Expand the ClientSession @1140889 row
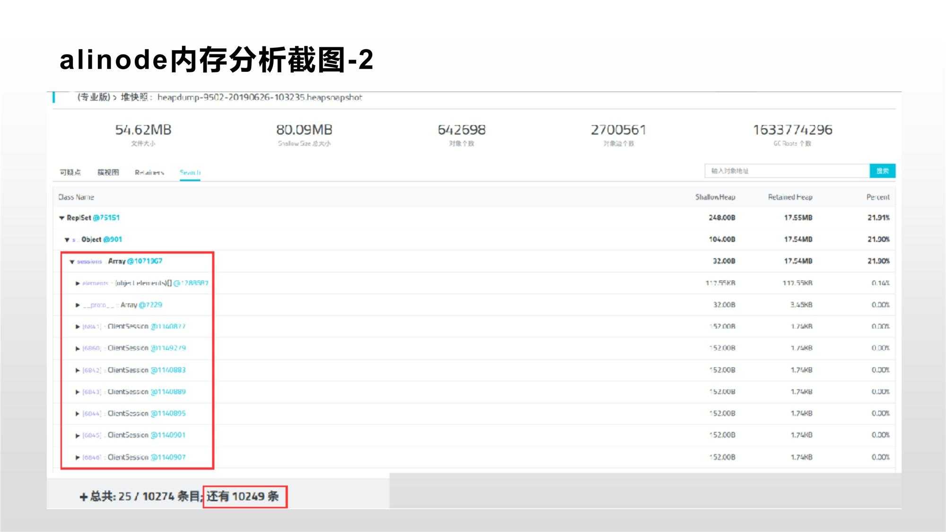The image size is (946, 532). (78, 392)
